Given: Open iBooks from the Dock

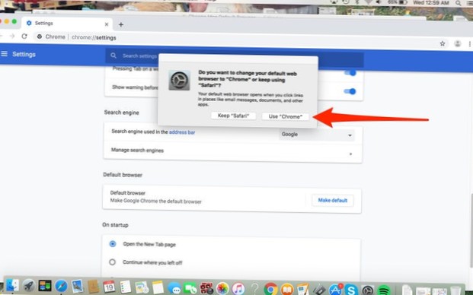Looking at the screenshot, I should pyautogui.click(x=287, y=290).
